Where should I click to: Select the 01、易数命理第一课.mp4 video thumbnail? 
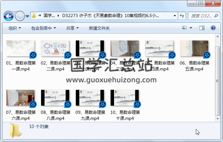(21, 48)
